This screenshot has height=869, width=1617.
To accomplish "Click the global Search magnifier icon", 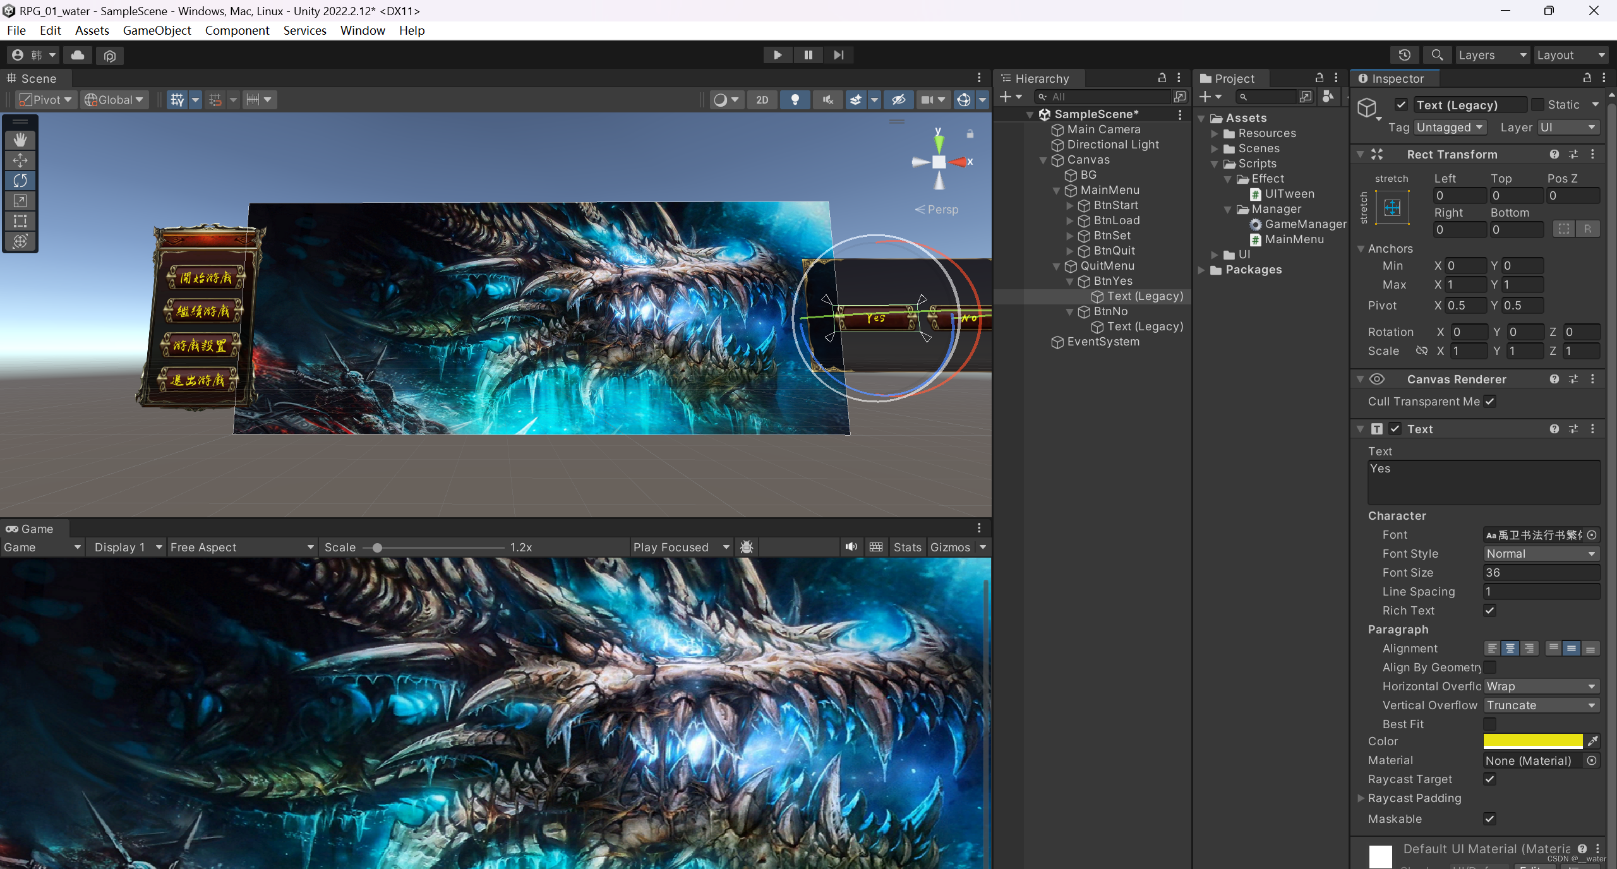I will (x=1437, y=55).
